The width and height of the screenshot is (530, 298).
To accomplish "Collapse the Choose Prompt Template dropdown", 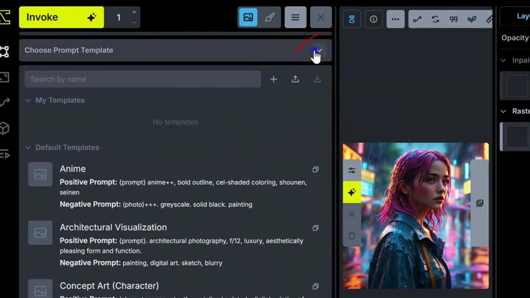I will [318, 50].
